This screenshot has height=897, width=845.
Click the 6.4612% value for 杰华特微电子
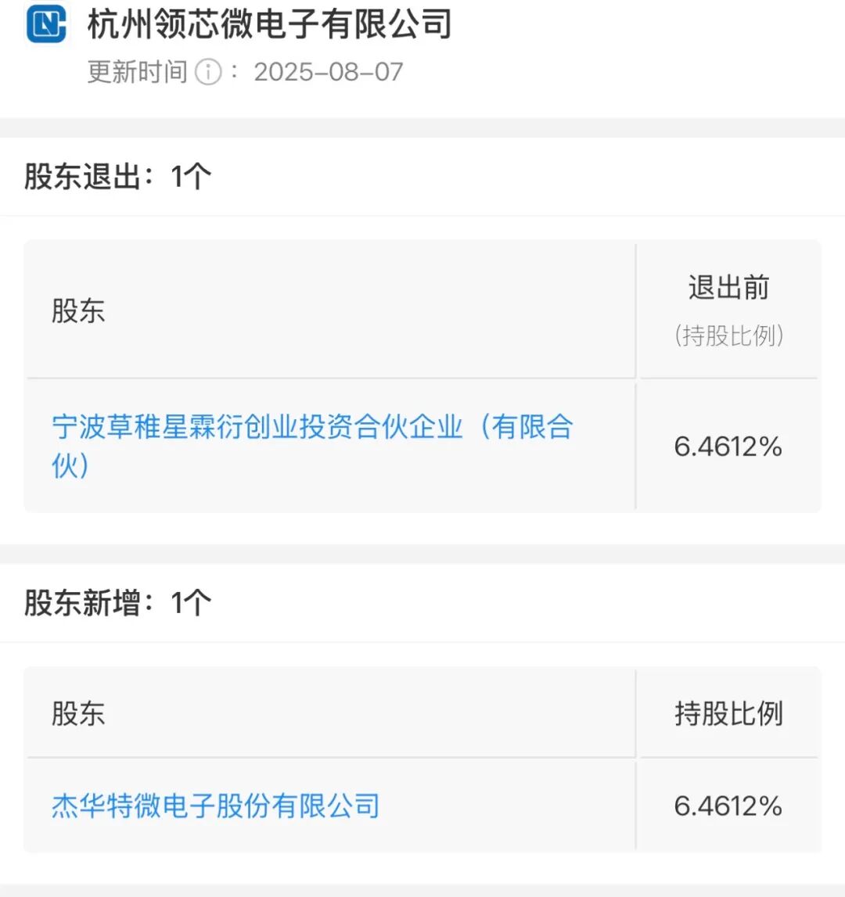tap(728, 806)
